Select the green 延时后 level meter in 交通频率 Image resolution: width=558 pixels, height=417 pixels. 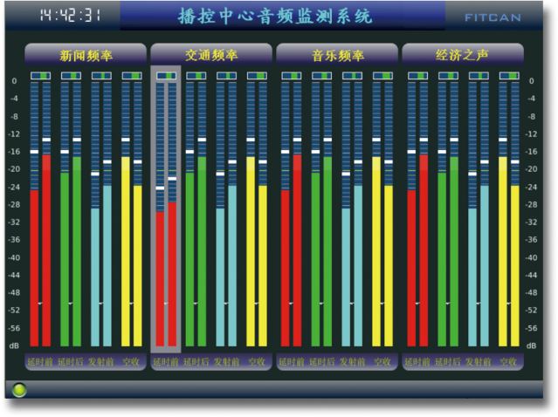click(196, 215)
